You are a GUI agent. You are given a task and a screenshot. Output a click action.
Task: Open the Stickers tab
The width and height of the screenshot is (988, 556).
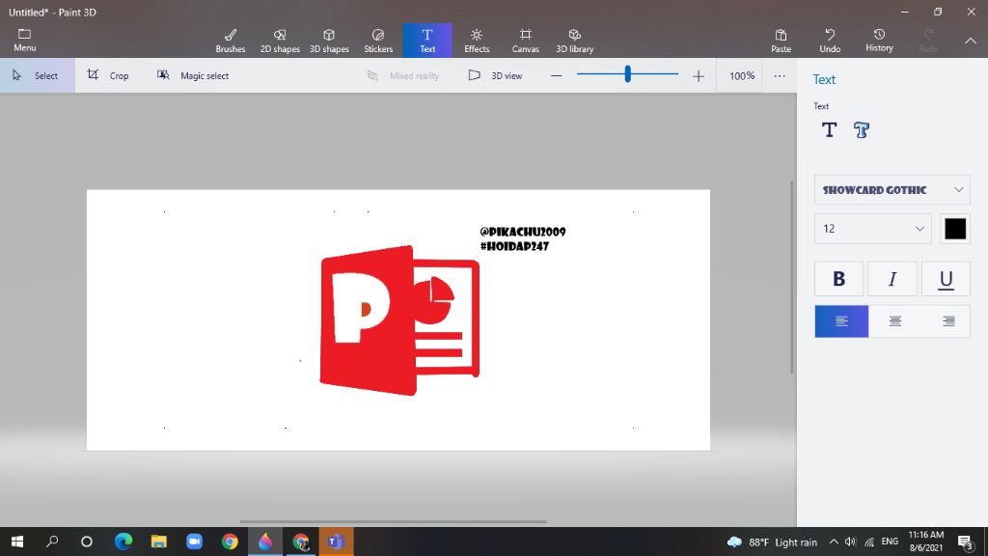click(378, 41)
